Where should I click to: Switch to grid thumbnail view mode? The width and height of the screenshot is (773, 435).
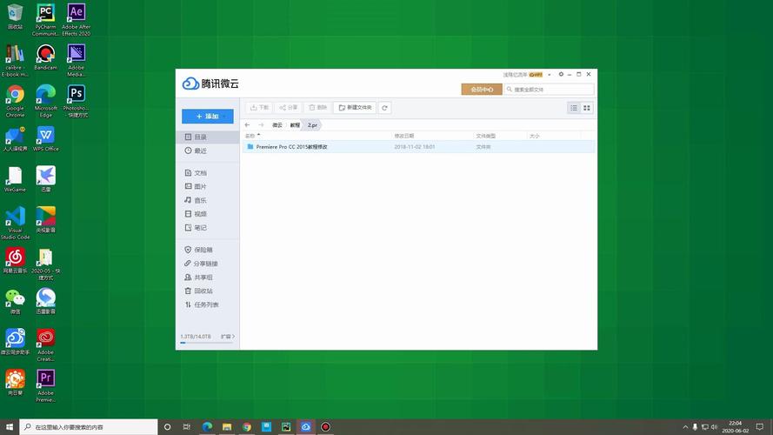pyautogui.click(x=587, y=108)
